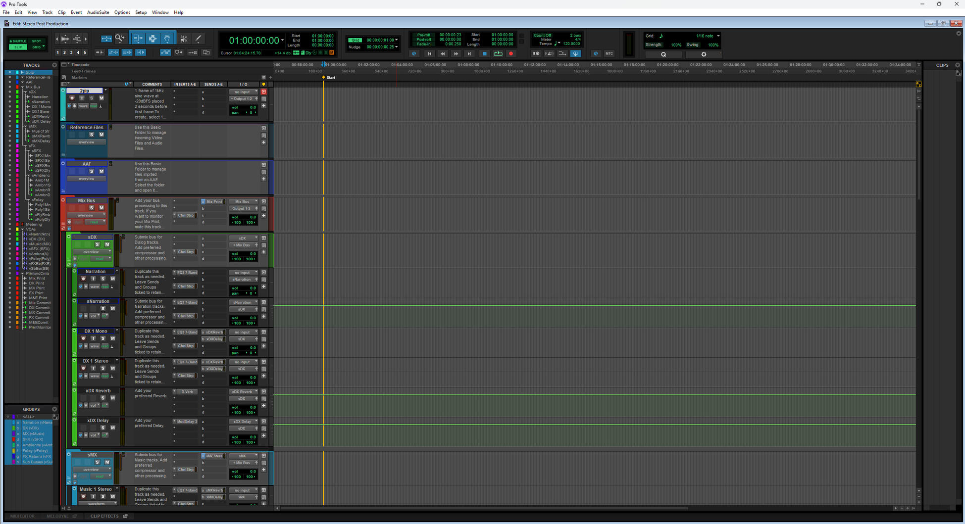Toggle Link Track and Edit Selection
The image size is (965, 524).
[127, 52]
